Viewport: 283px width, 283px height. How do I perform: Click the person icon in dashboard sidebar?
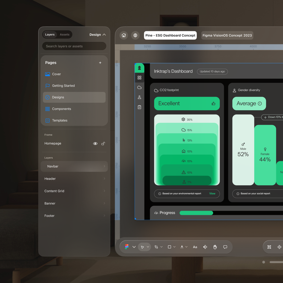point(139,97)
